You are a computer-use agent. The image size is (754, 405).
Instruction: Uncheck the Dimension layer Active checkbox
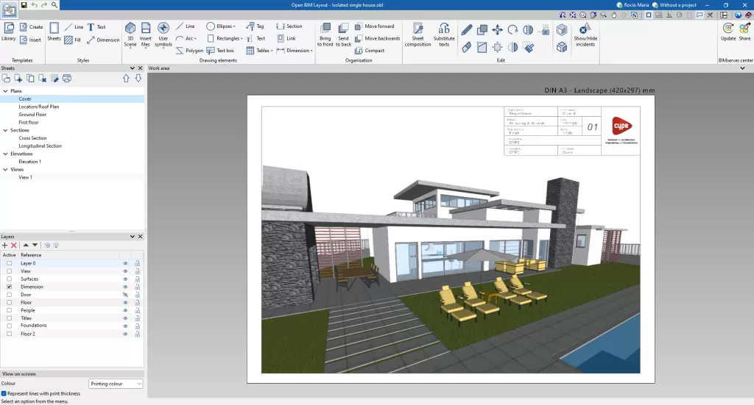[10, 287]
